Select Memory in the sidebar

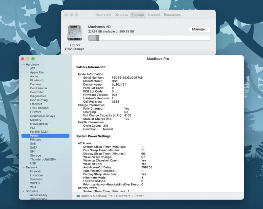coord(36,120)
